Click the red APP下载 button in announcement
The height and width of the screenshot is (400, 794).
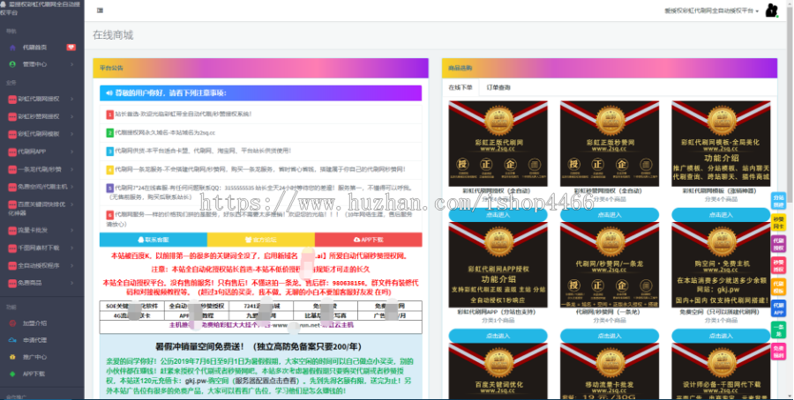[x=368, y=240]
